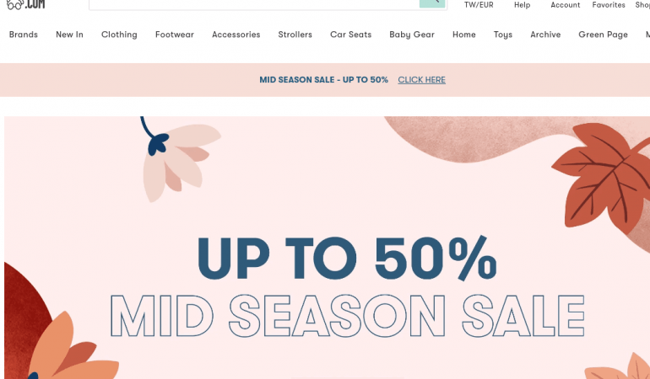Open the TW/EUR country currency selector
The image size is (650, 379).
479,5
